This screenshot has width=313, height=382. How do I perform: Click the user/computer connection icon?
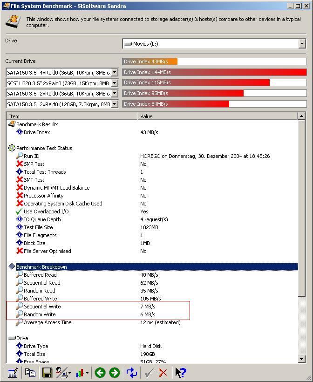point(61,373)
